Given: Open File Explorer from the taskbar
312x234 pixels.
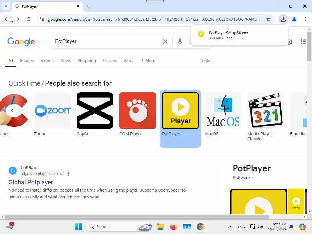Looking at the screenshot, I should click(x=160, y=227).
